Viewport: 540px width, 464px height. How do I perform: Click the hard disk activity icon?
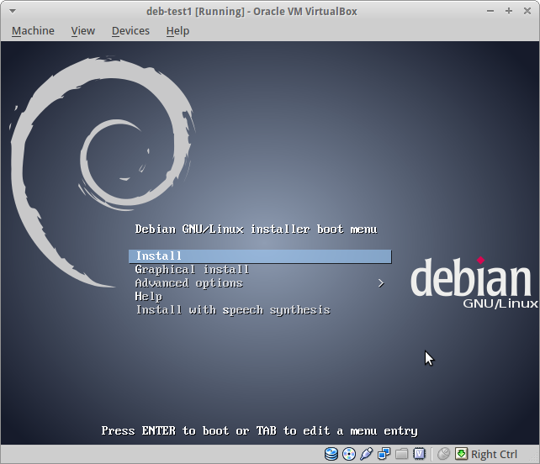pyautogui.click(x=331, y=454)
